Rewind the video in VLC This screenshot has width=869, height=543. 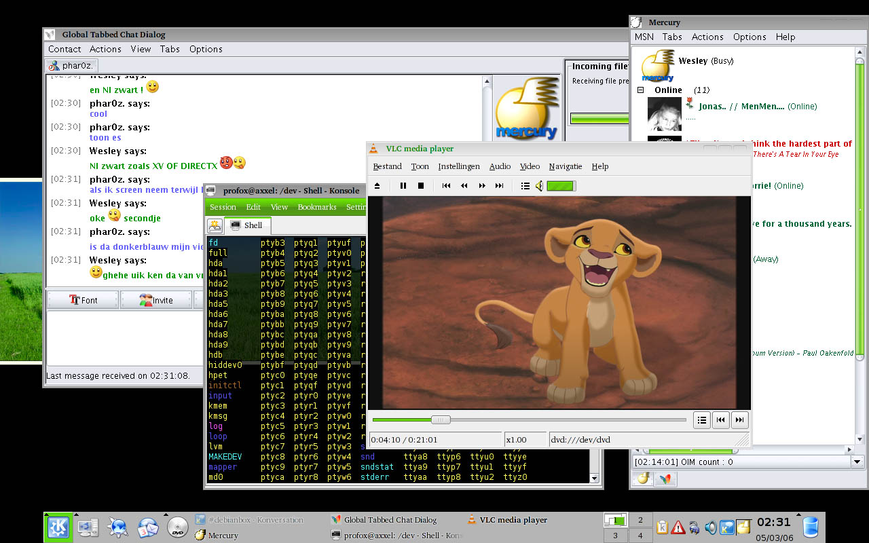pos(464,186)
